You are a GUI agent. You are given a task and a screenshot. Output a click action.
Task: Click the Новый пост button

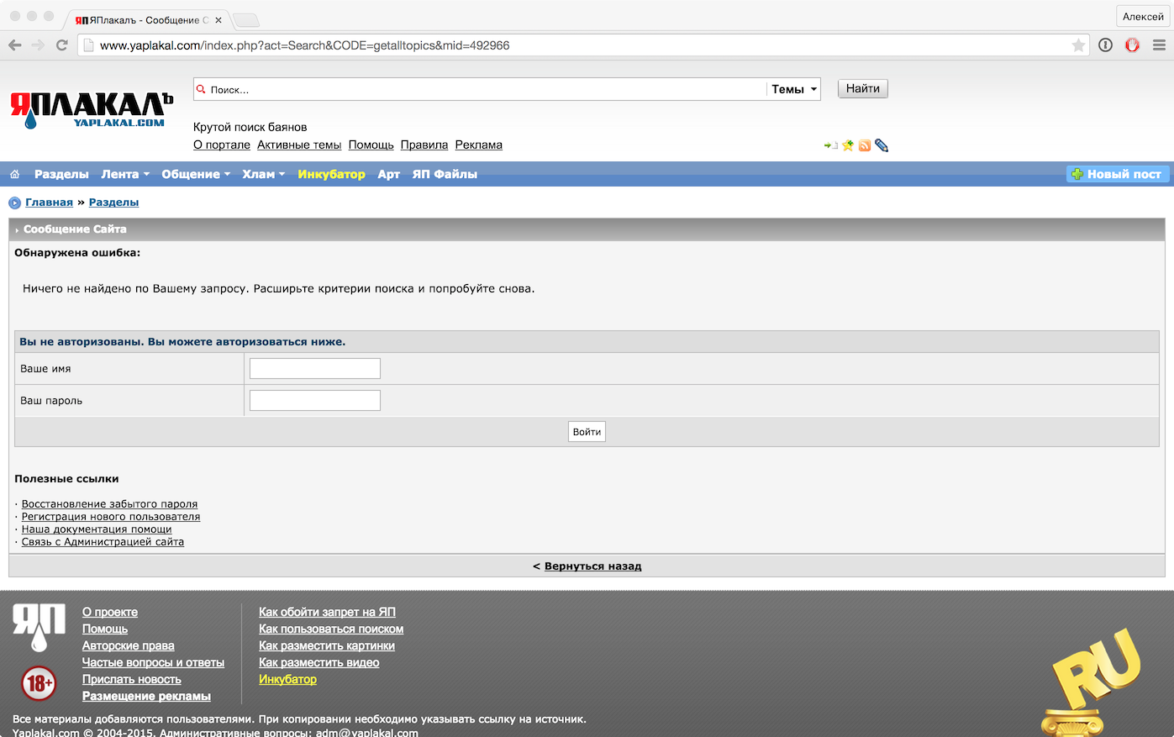point(1117,174)
